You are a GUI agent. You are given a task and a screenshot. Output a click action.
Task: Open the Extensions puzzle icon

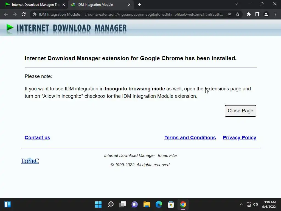point(249,14)
